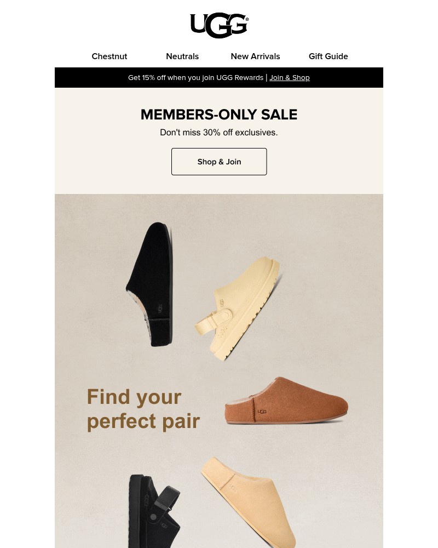Viewport: 438px width, 548px height.
Task: Open the Chestnut navigation link
Action: coord(109,56)
